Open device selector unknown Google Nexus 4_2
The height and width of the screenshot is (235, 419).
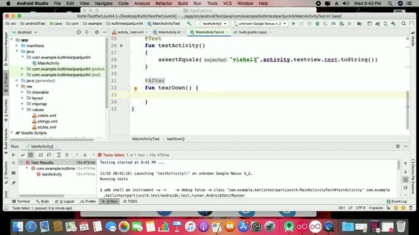point(259,23)
